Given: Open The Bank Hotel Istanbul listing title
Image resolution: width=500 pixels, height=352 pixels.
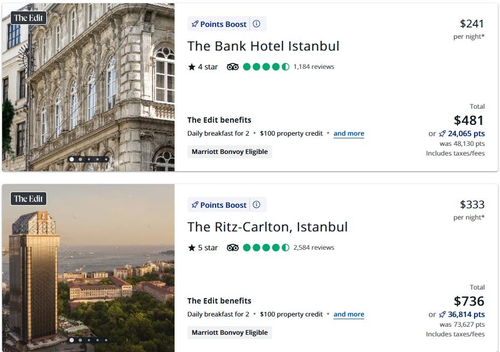Looking at the screenshot, I should [263, 46].
